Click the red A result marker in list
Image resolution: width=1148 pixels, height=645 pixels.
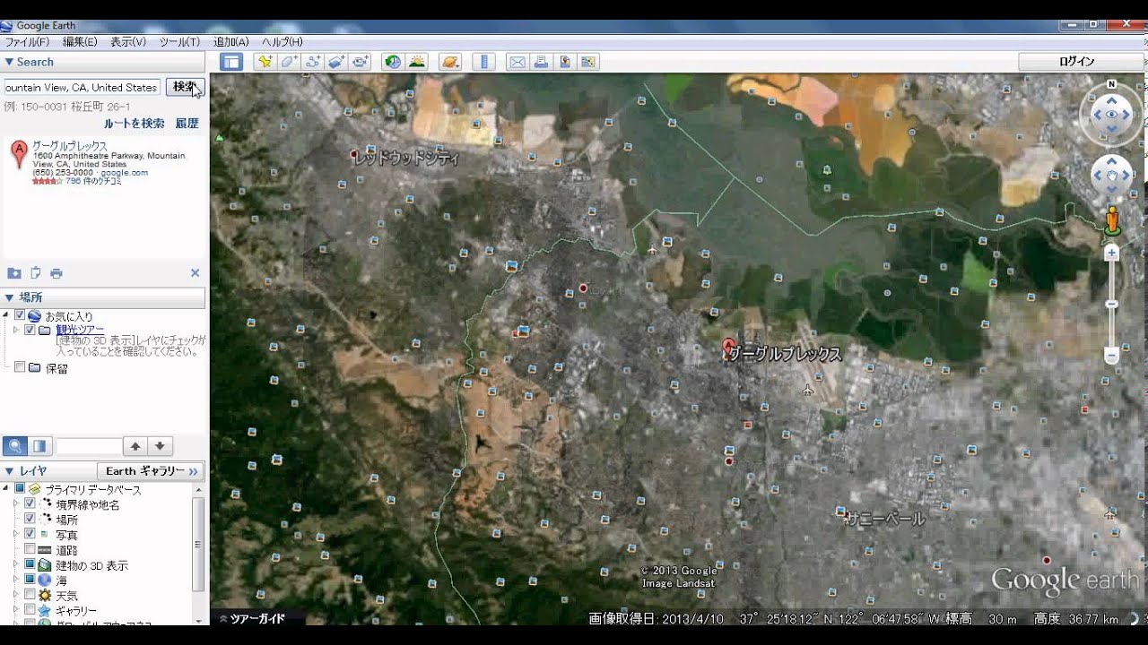18,153
